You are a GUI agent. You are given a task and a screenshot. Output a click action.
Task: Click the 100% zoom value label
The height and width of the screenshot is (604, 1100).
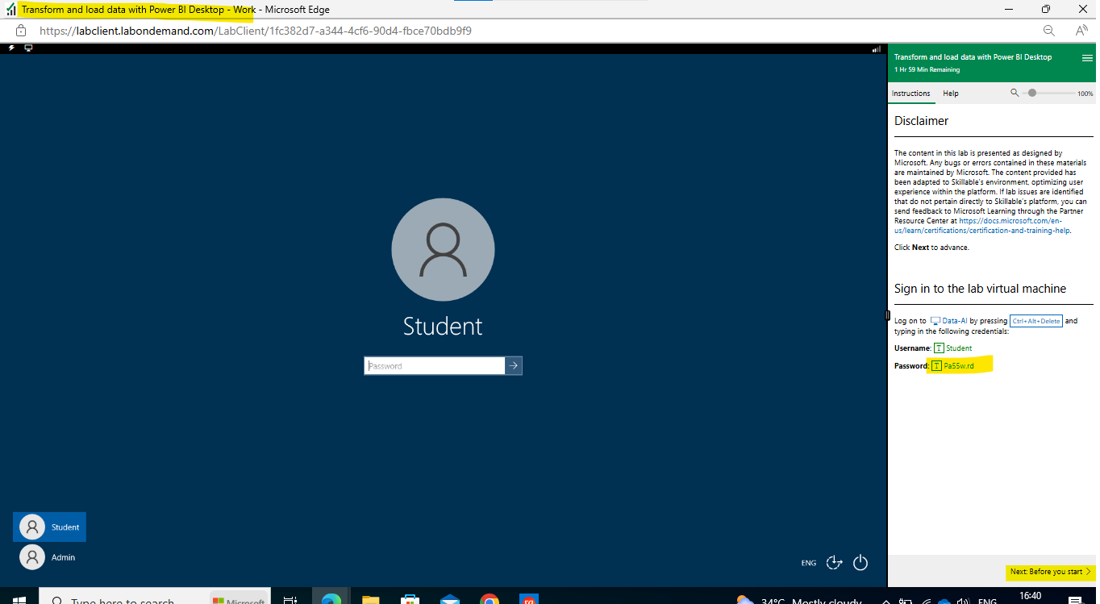tap(1085, 94)
